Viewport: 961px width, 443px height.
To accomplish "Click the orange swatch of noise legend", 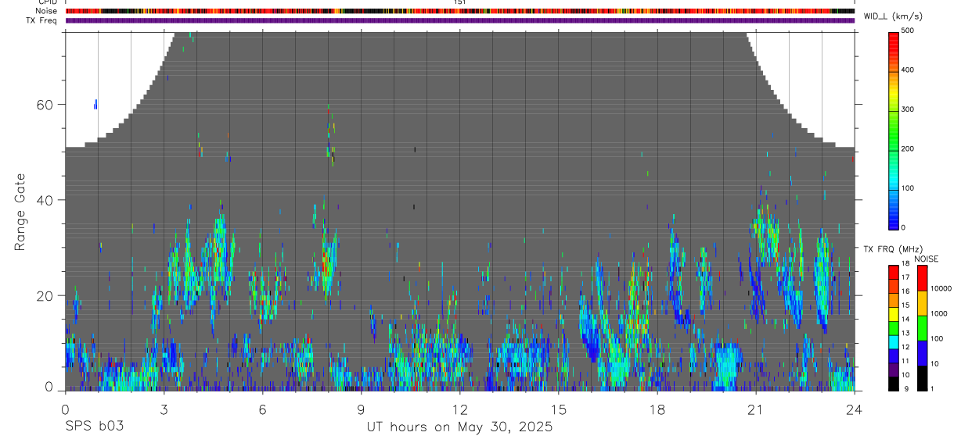I will tap(922, 302).
